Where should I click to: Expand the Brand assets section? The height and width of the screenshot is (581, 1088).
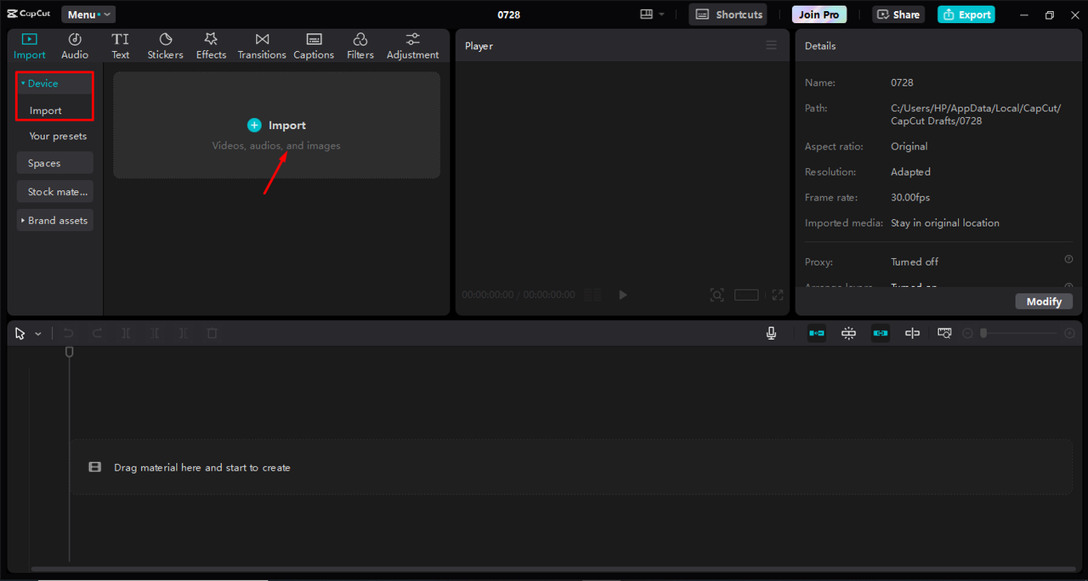54,221
